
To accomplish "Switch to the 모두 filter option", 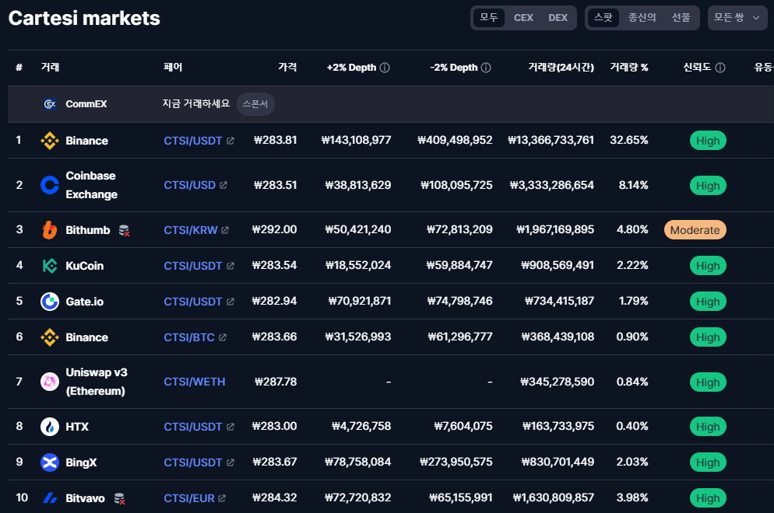I will [x=489, y=18].
